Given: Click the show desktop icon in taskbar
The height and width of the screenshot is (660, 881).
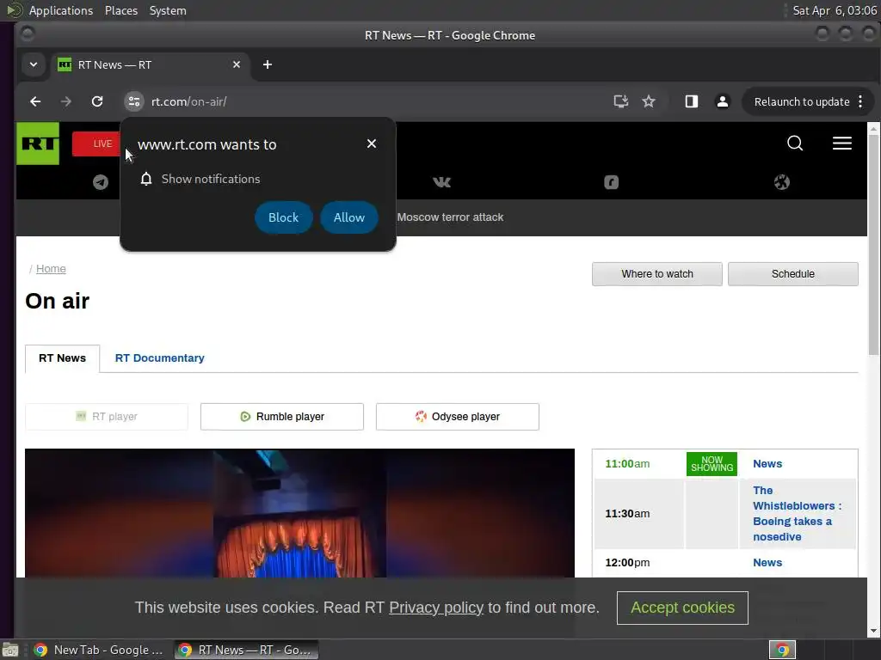Looking at the screenshot, I should click(x=10, y=651).
